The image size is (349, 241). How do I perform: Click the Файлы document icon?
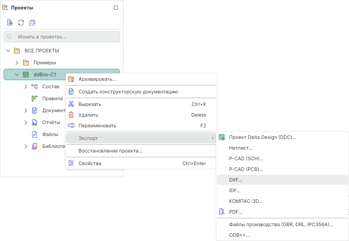pyautogui.click(x=34, y=134)
